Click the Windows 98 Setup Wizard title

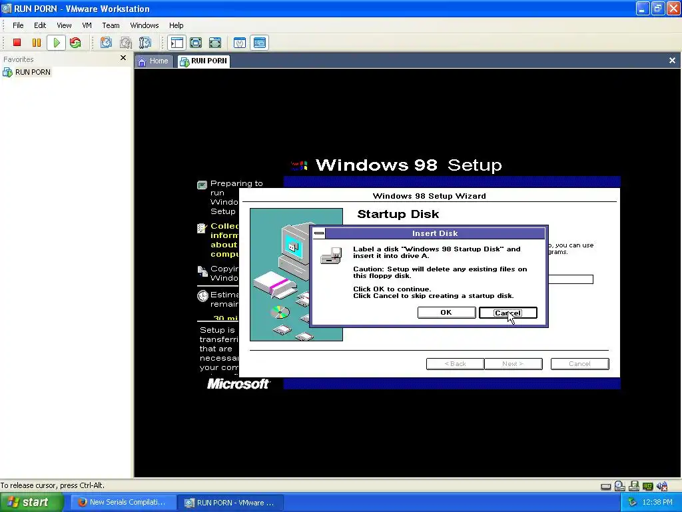(430, 196)
